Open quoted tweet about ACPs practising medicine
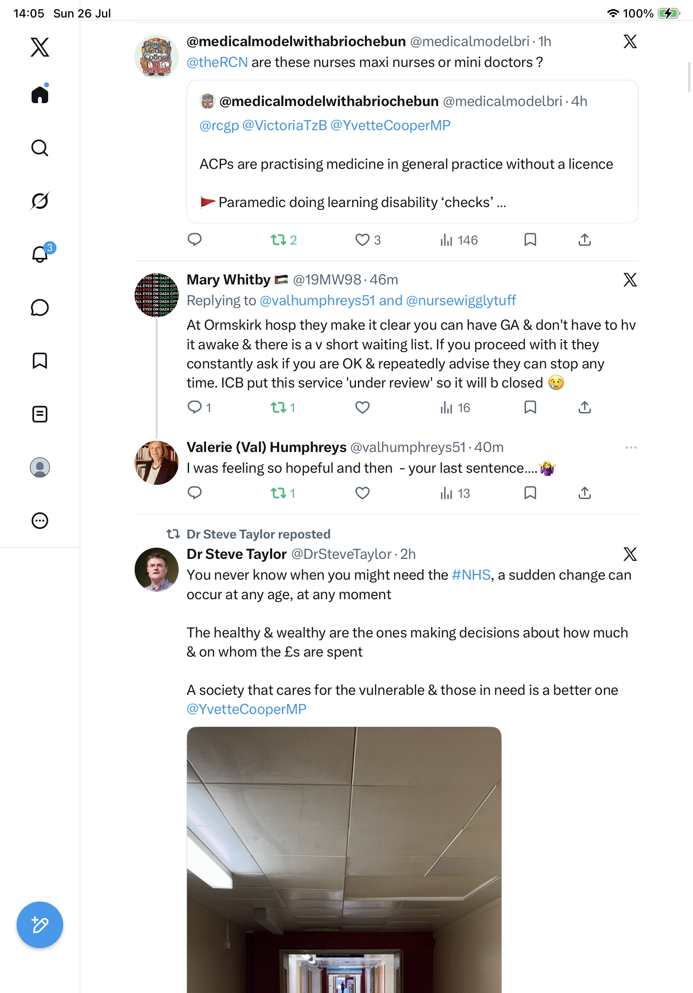 pyautogui.click(x=412, y=151)
